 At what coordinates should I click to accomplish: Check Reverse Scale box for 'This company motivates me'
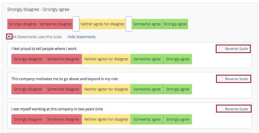pos(221,79)
